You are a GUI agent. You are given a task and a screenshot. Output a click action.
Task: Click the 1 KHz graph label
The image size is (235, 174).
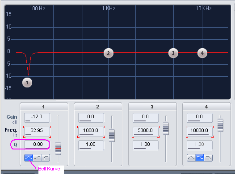click(x=109, y=8)
